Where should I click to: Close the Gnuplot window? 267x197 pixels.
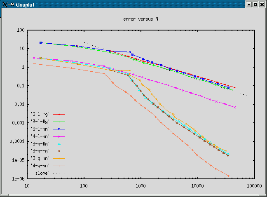[262, 4]
